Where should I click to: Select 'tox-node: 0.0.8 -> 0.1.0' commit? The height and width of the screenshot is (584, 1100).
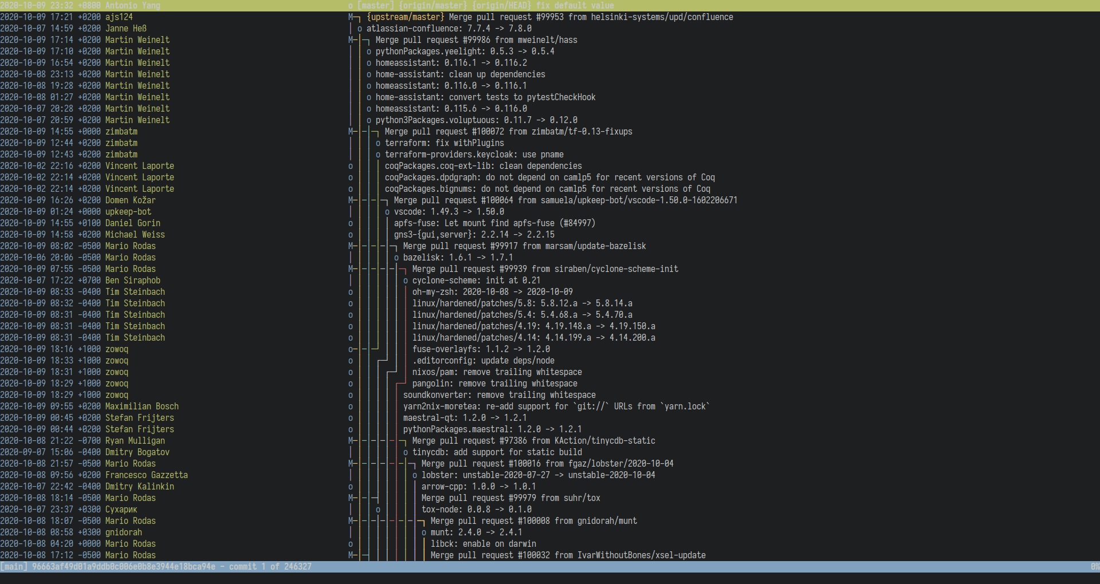[x=550, y=510]
